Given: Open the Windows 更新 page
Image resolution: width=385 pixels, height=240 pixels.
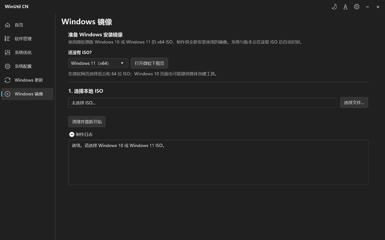Looking at the screenshot, I should (x=27, y=80).
